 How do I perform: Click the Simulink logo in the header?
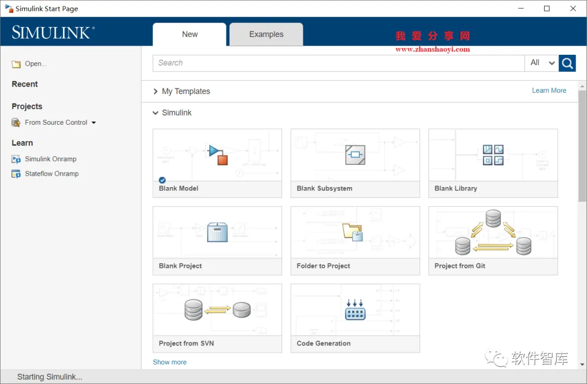point(53,33)
